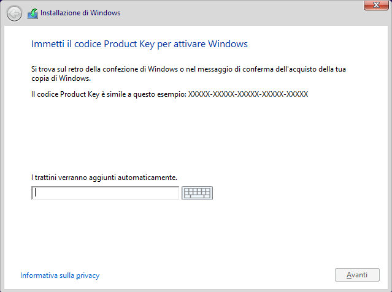Click the heading Immetti il codice Product Key

pos(139,44)
